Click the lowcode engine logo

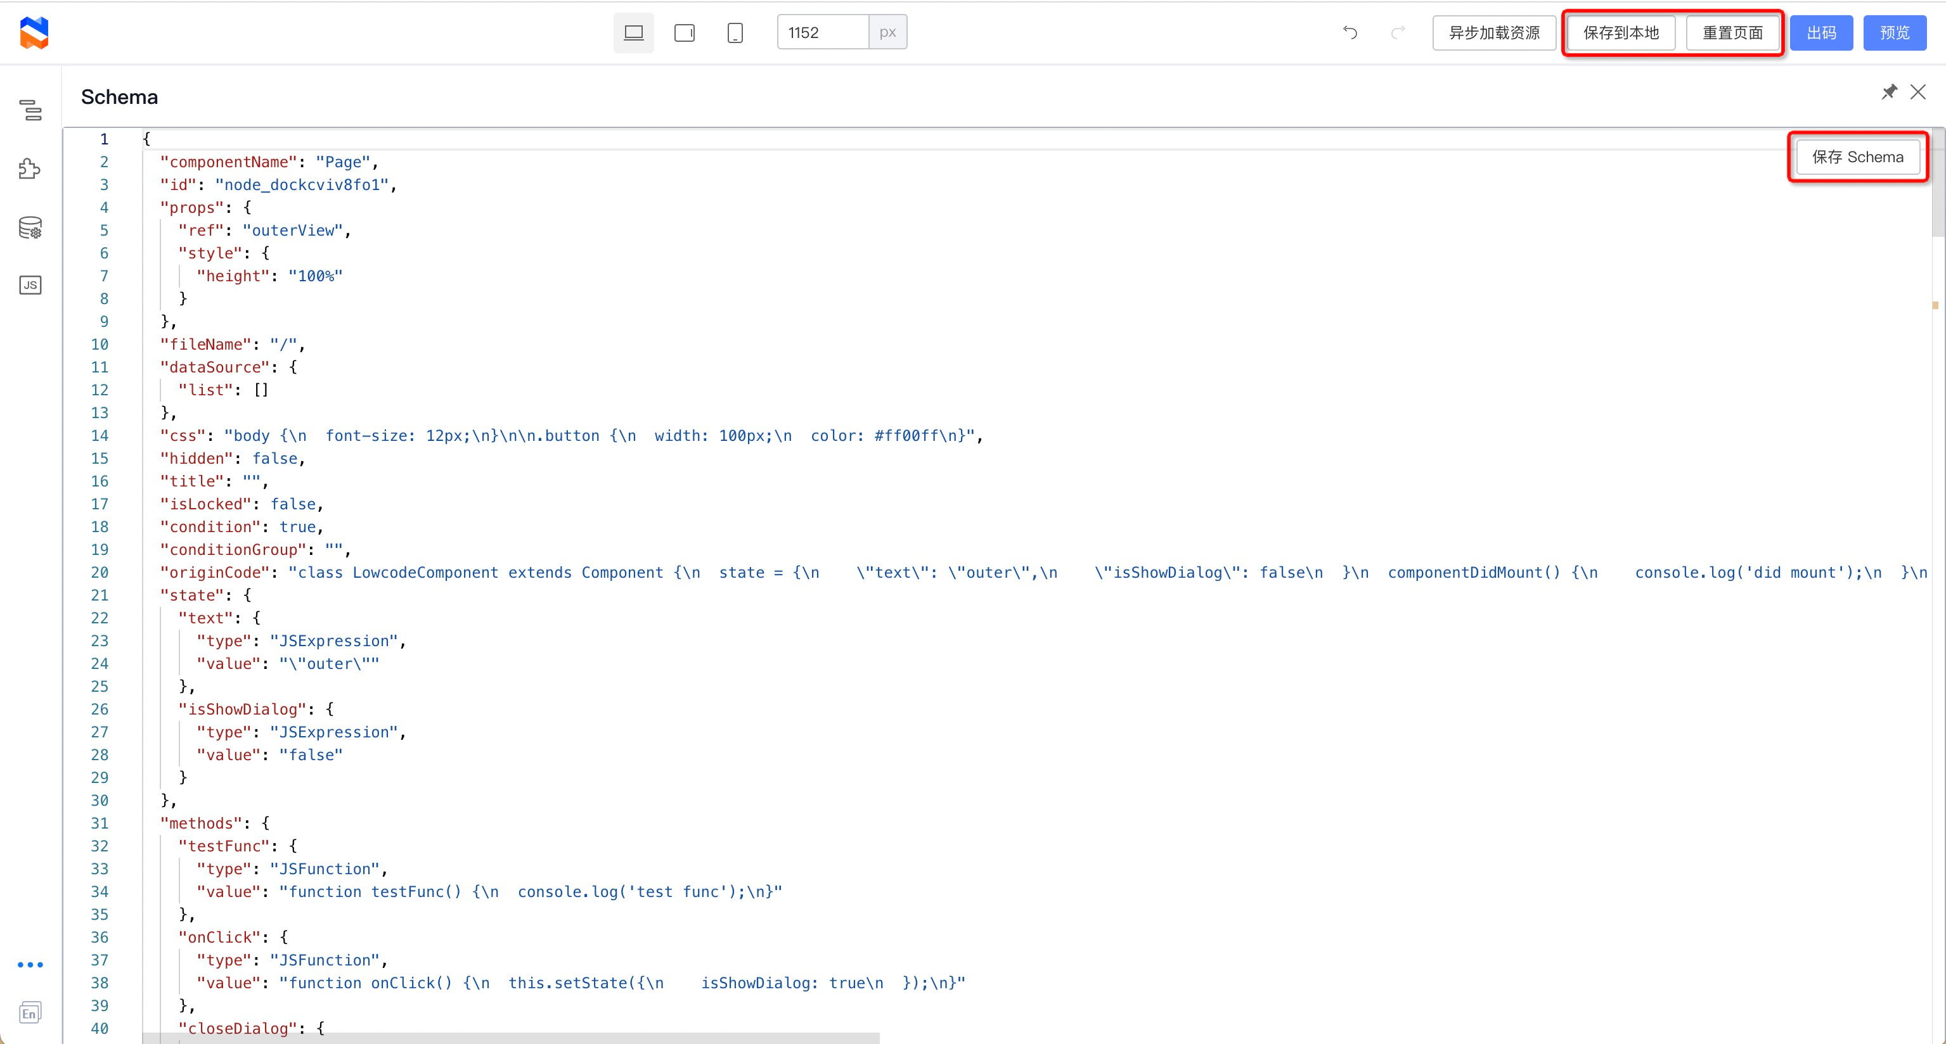tap(34, 32)
